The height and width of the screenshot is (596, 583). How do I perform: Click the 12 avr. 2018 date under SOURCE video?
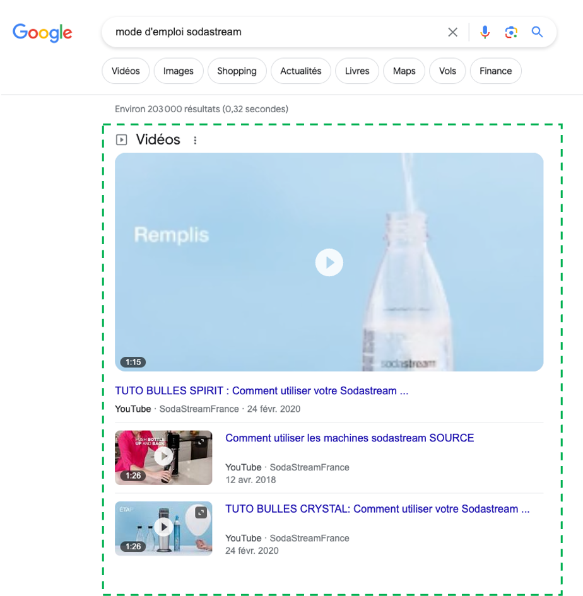250,480
